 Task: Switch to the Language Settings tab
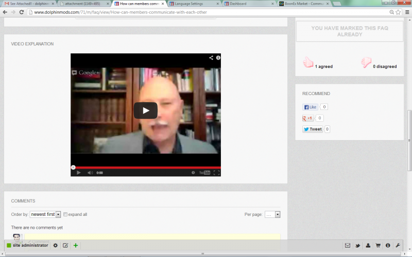click(194, 4)
